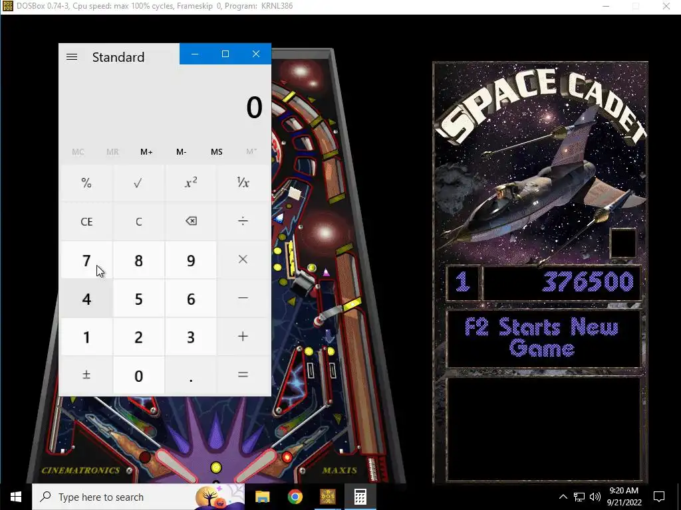Click the taskbar search box
Image resolution: width=681 pixels, height=510 pixels.
tap(138, 497)
